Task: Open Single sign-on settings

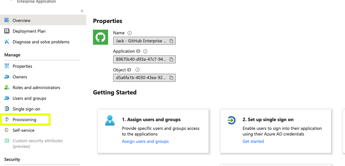Action: point(26,109)
